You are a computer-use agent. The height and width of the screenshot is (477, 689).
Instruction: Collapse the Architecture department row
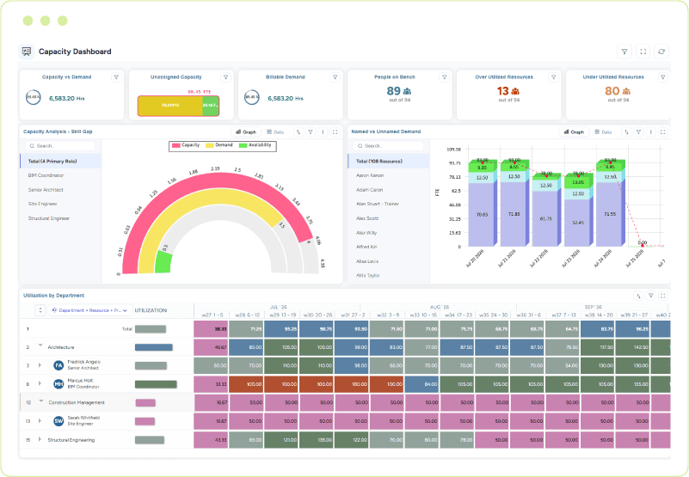click(x=40, y=346)
